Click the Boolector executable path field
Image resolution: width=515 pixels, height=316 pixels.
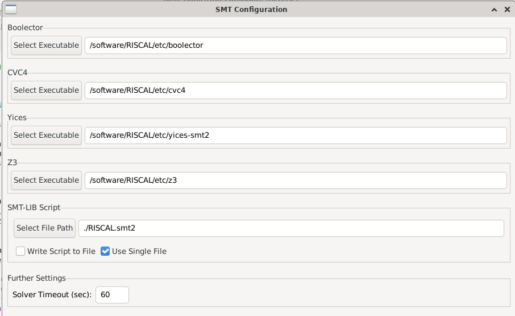[296, 46]
